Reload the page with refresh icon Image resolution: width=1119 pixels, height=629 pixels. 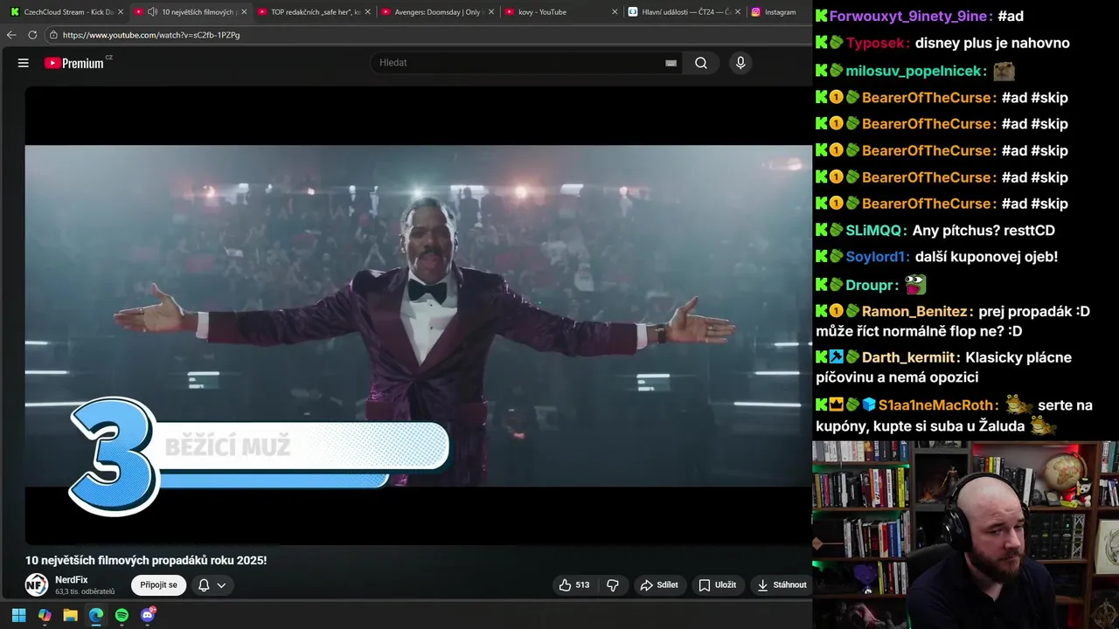tap(32, 35)
